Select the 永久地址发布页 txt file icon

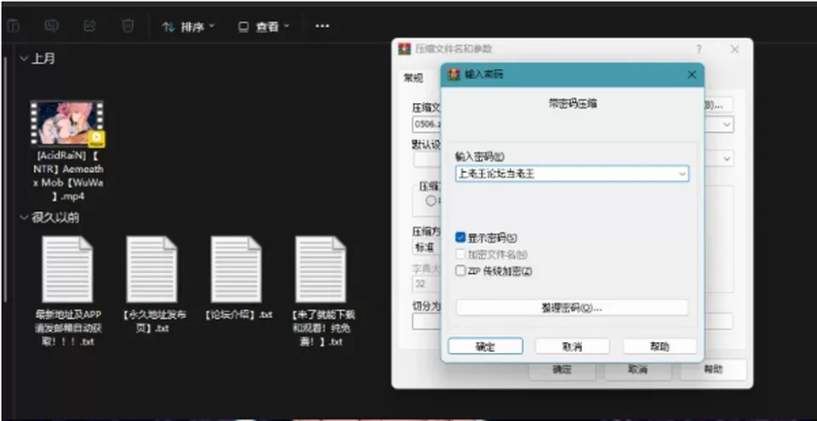[x=151, y=269]
